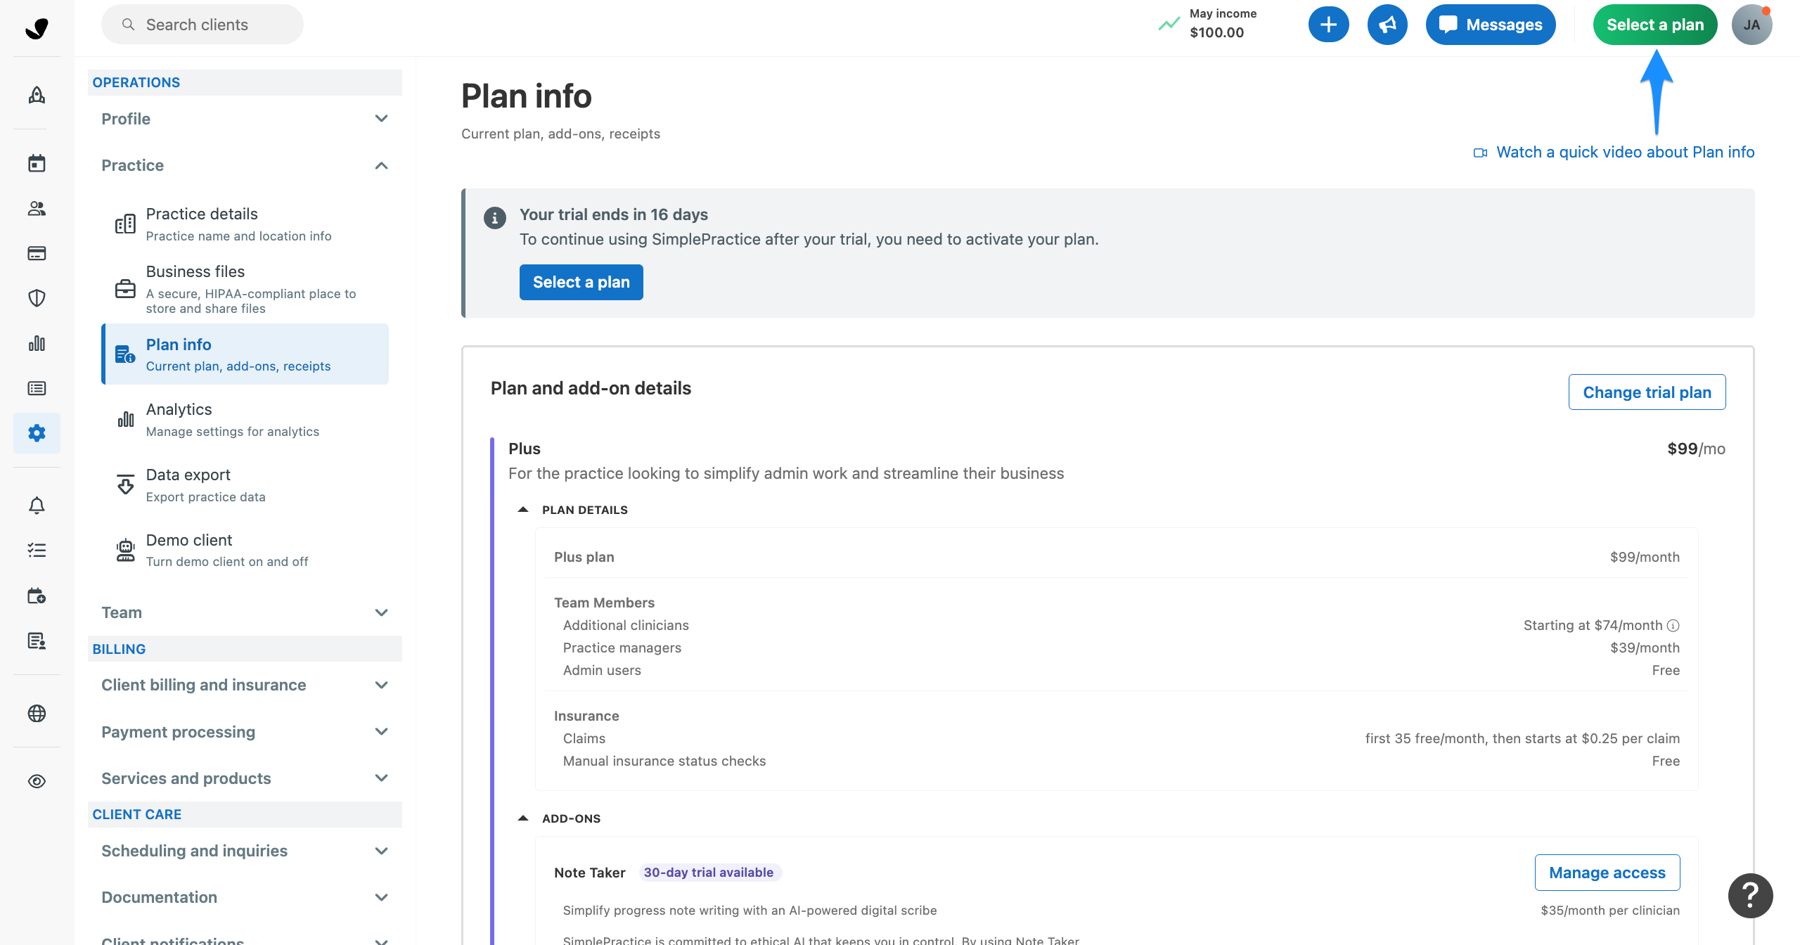Click the BILLING section header
1800x945 pixels.
pos(245,649)
